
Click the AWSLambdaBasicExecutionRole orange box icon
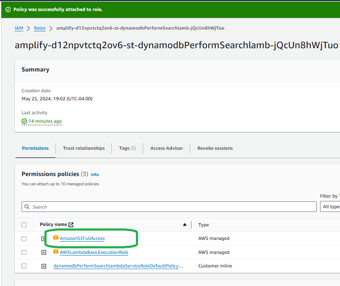click(56, 251)
